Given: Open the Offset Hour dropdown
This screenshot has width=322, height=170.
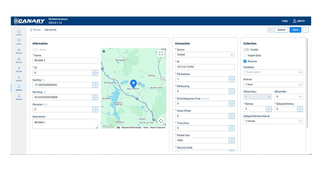Looking at the screenshot, I should (x=258, y=96).
